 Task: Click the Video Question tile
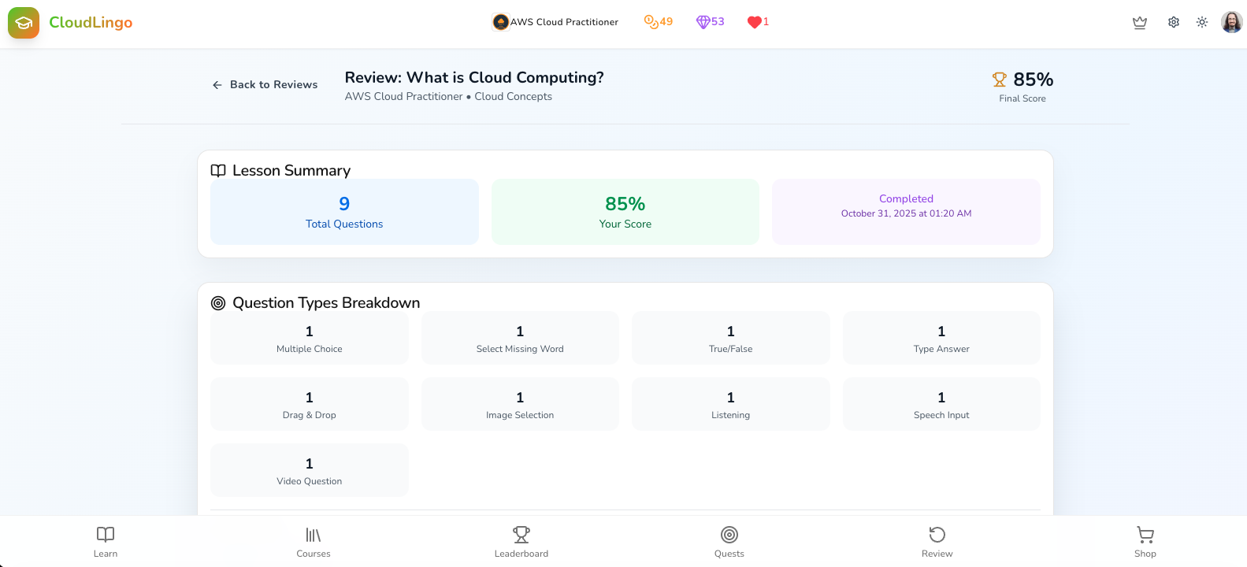[310, 470]
